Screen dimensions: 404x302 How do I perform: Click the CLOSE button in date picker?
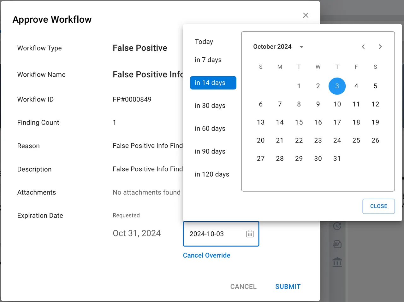tap(378, 206)
